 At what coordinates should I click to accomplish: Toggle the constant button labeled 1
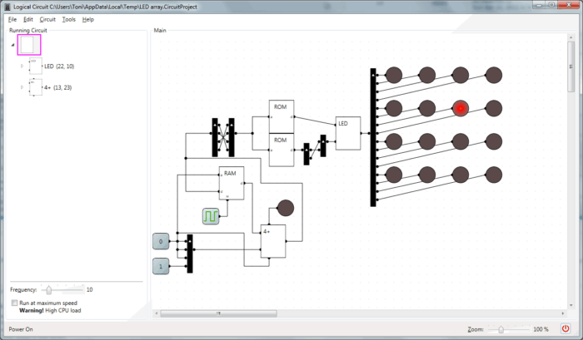click(x=161, y=266)
